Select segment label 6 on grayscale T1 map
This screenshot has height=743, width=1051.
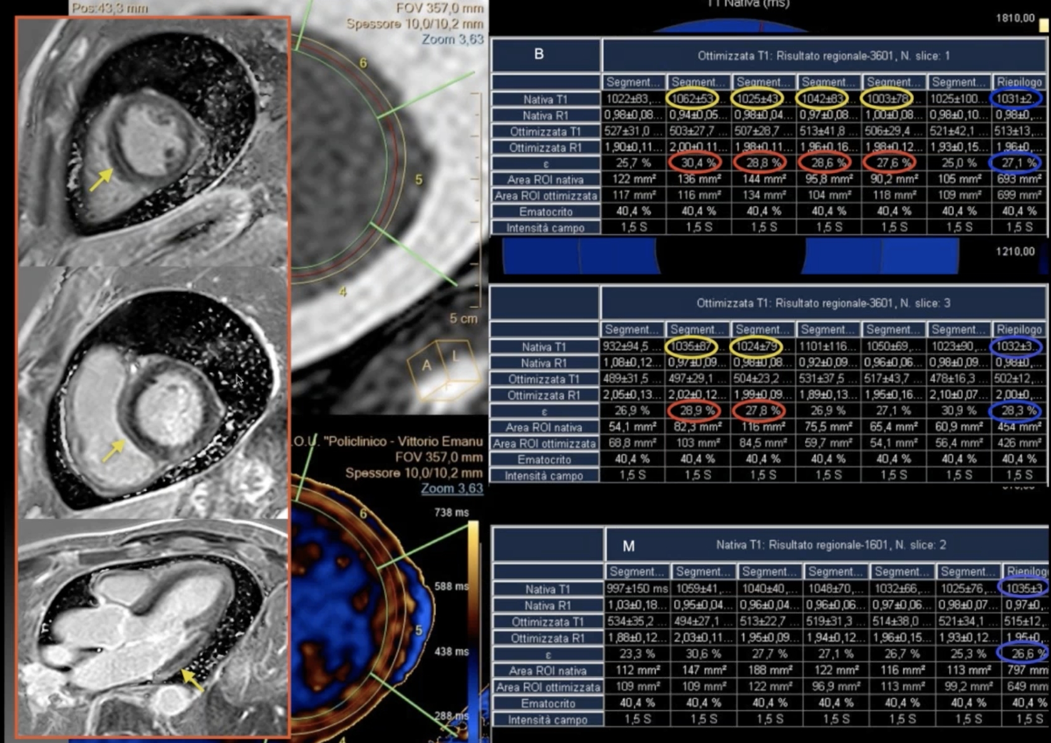tap(363, 63)
